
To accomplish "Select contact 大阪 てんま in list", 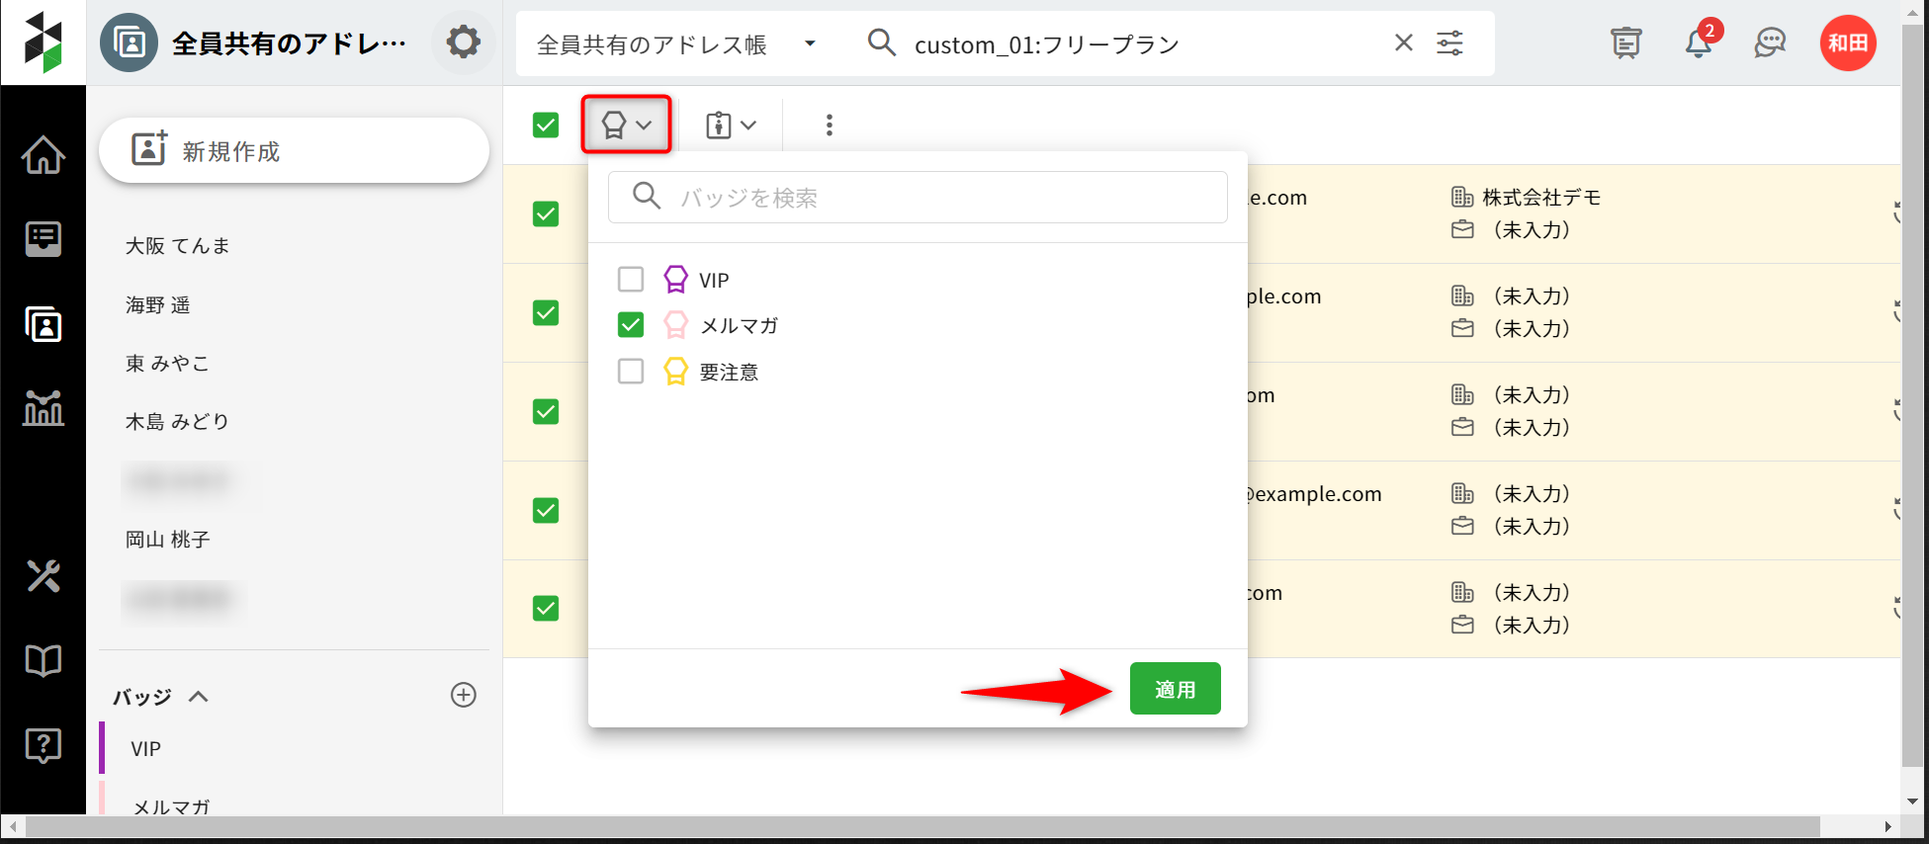I will [178, 246].
